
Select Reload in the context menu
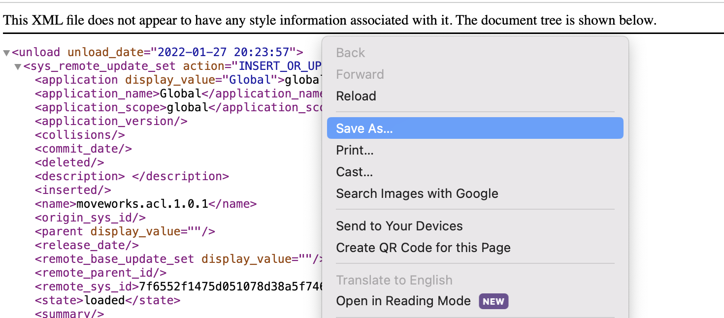click(x=475, y=96)
